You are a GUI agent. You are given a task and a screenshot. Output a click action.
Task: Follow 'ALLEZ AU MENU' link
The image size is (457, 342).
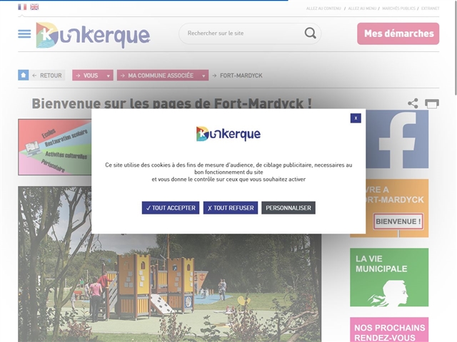click(362, 9)
